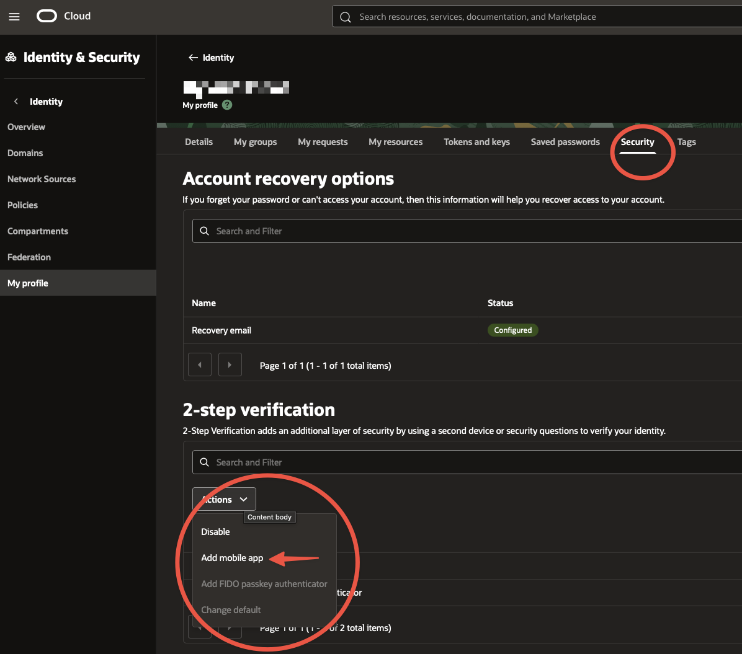742x654 pixels.
Task: Choose Add mobile app from the menu
Action: (231, 557)
